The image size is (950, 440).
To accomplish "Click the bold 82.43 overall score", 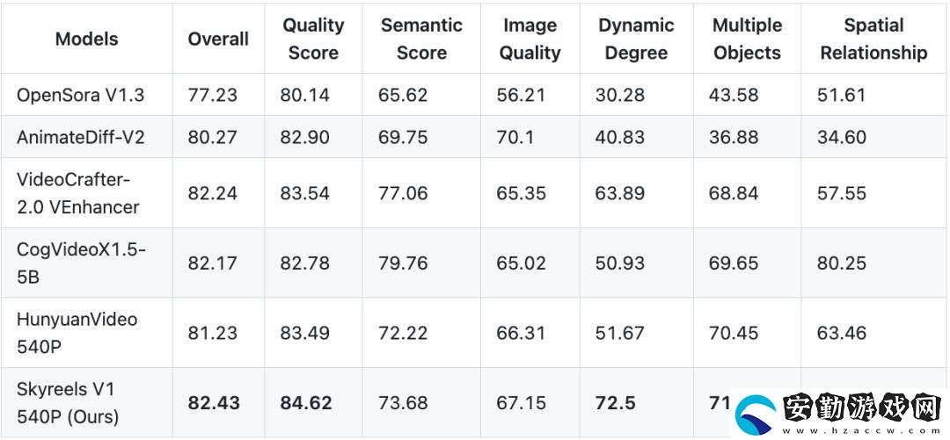I will (214, 403).
